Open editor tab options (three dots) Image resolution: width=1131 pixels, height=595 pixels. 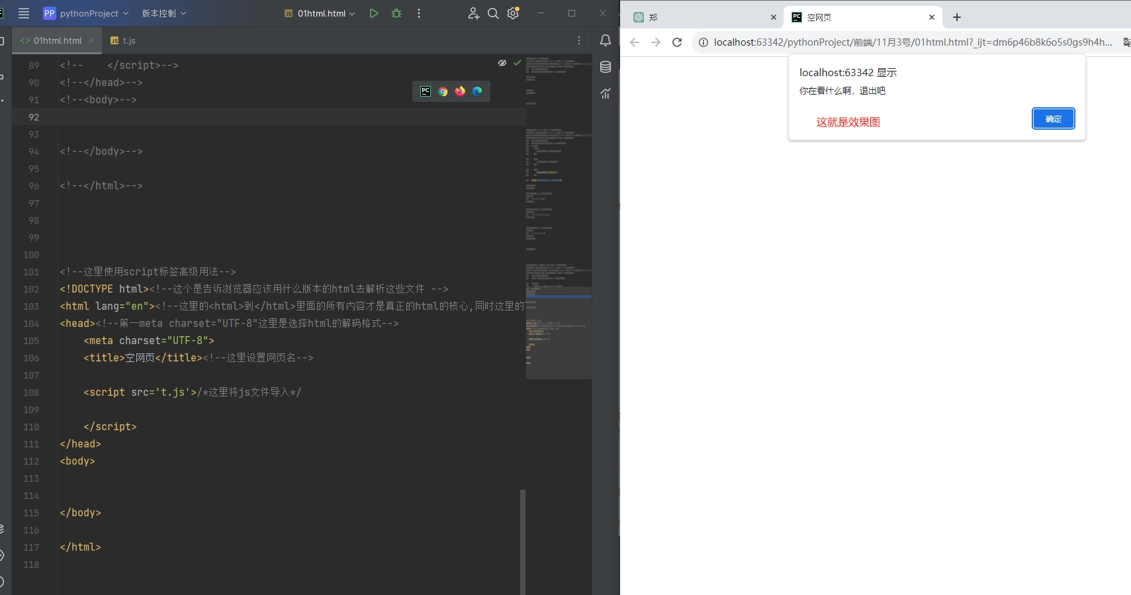click(579, 40)
